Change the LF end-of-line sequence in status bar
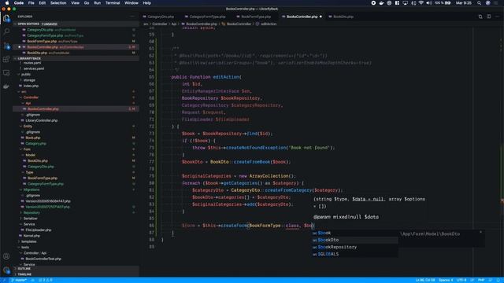The width and height of the screenshot is (504, 283). point(472,280)
